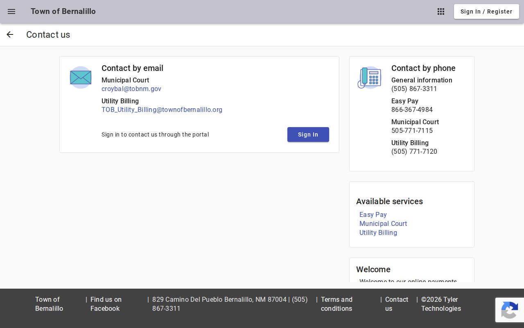Open Municipal Court service link
The image size is (524, 328).
pyautogui.click(x=383, y=223)
